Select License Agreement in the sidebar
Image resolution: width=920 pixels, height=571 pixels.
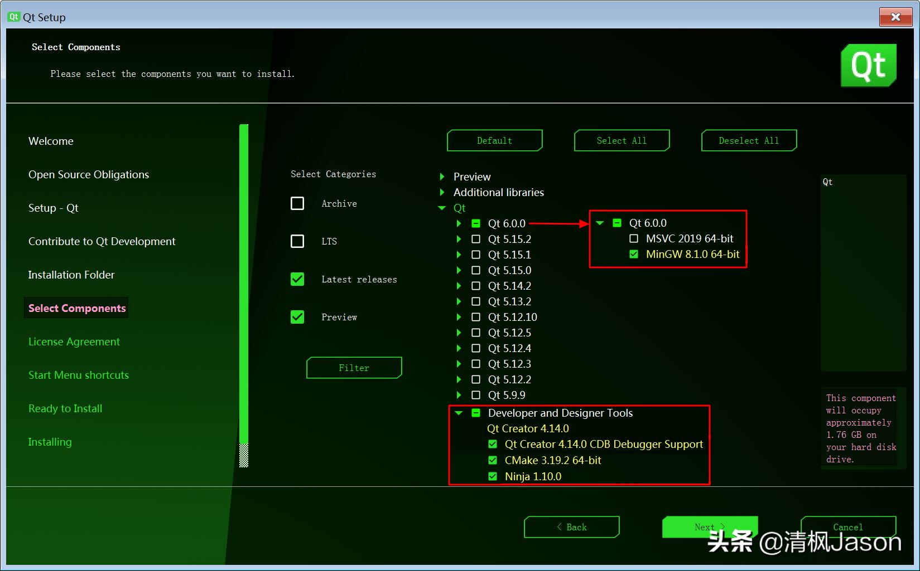pyautogui.click(x=74, y=341)
